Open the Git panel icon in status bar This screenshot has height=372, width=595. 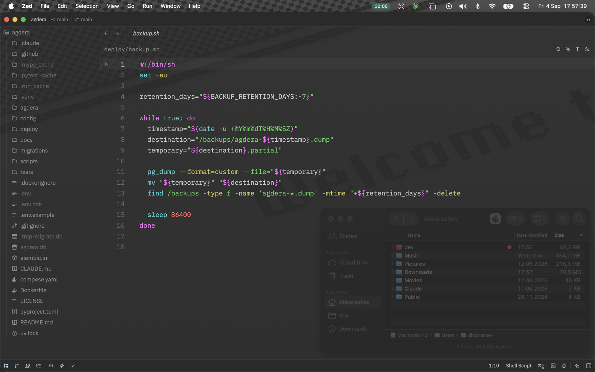tap(17, 366)
